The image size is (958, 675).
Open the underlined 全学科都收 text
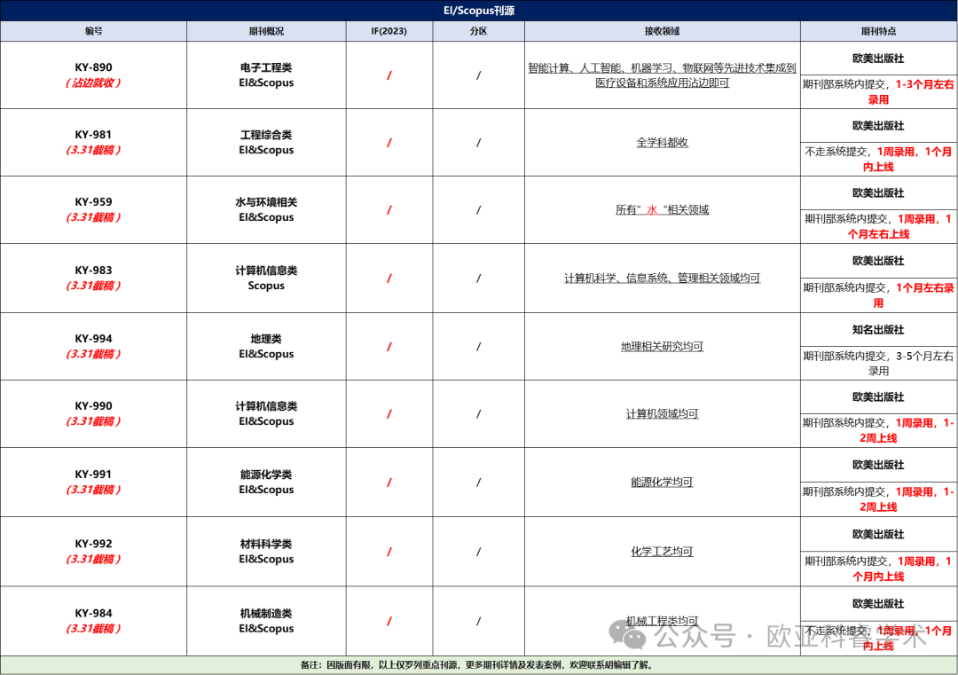tap(663, 142)
